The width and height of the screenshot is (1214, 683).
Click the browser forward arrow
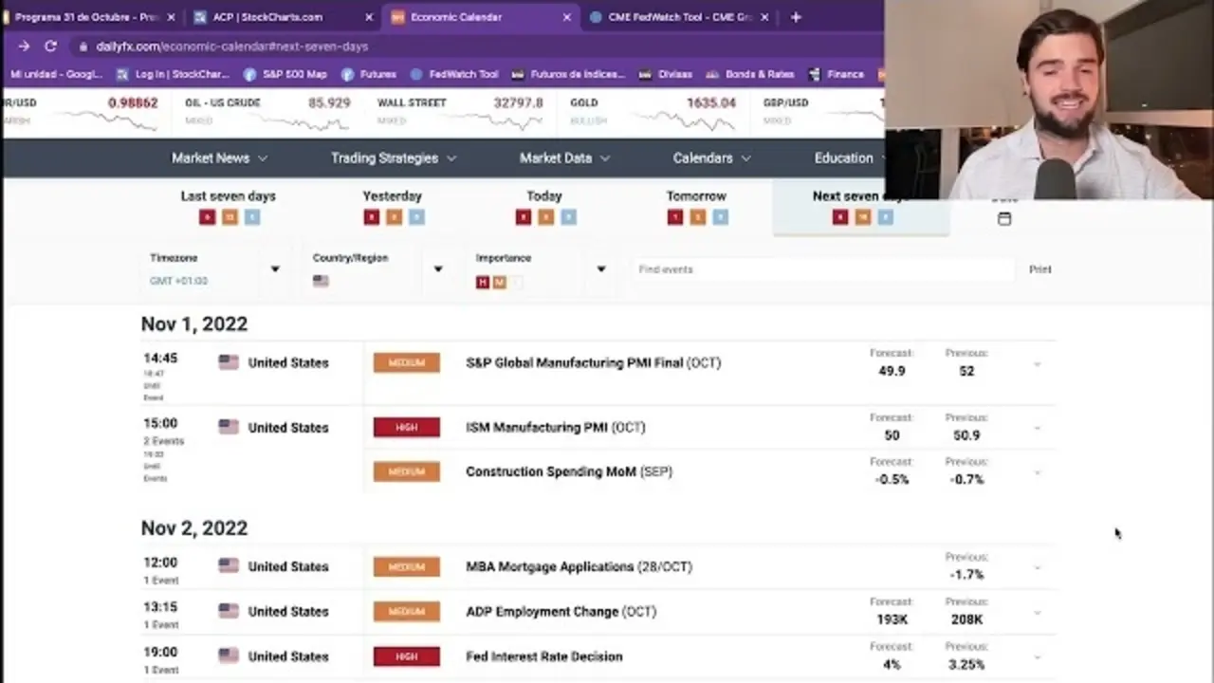(x=24, y=46)
